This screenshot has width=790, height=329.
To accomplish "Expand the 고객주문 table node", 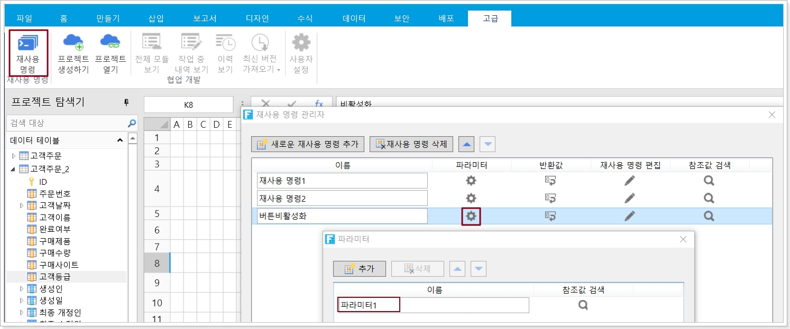I will [14, 156].
